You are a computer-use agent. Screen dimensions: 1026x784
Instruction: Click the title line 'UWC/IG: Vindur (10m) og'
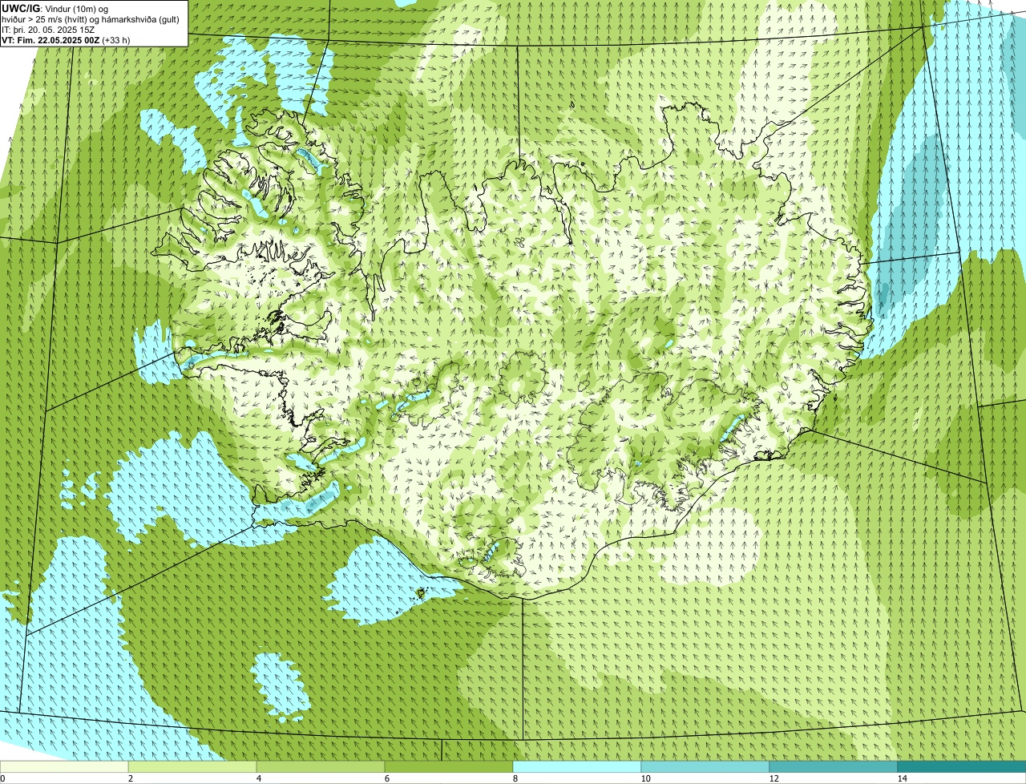[54, 8]
